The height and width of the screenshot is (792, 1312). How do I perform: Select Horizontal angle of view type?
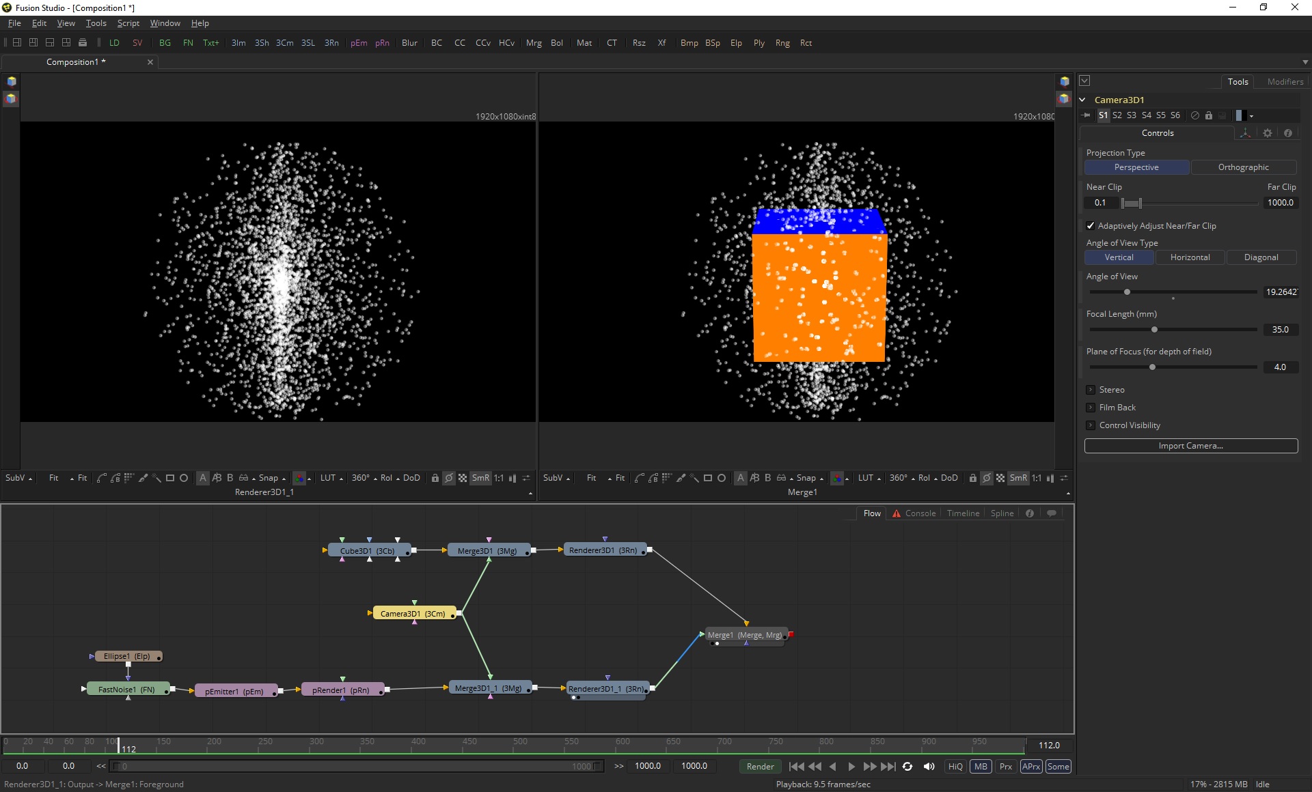1190,257
